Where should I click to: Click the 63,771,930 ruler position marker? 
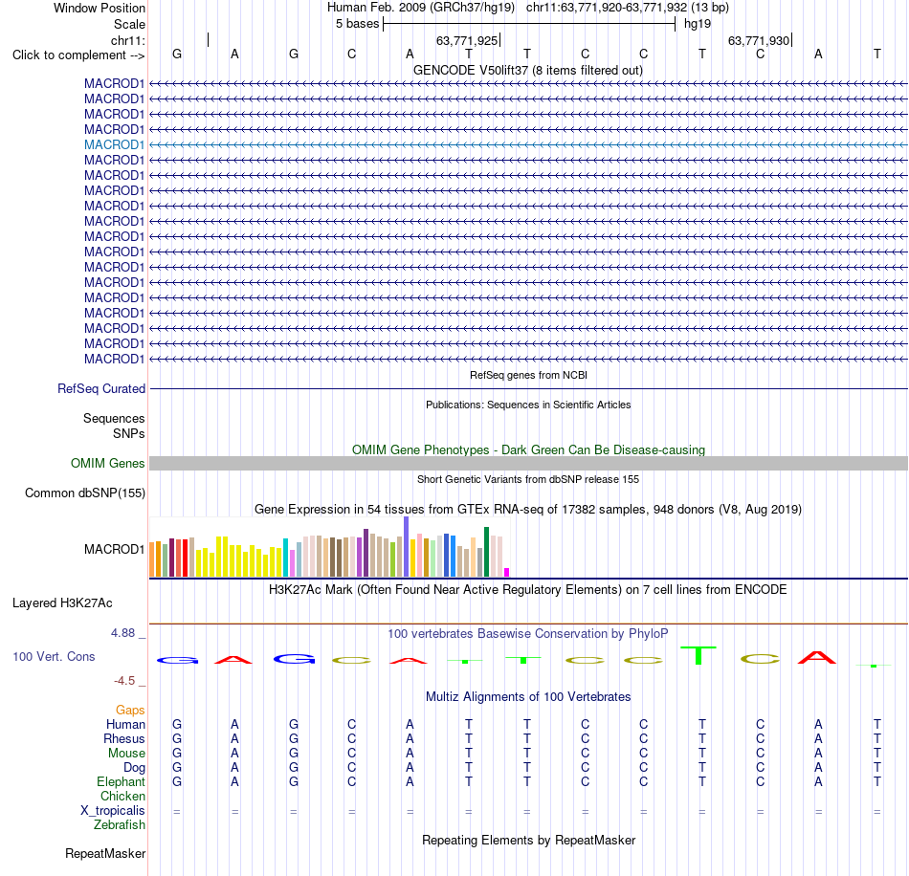759,40
